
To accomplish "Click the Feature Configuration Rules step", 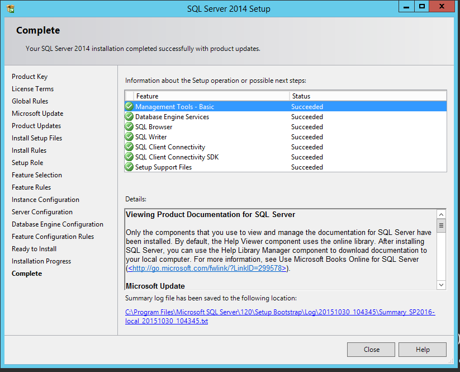I will (53, 237).
